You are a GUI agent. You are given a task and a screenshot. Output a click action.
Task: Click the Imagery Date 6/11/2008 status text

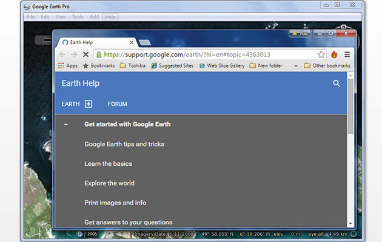tap(164, 234)
